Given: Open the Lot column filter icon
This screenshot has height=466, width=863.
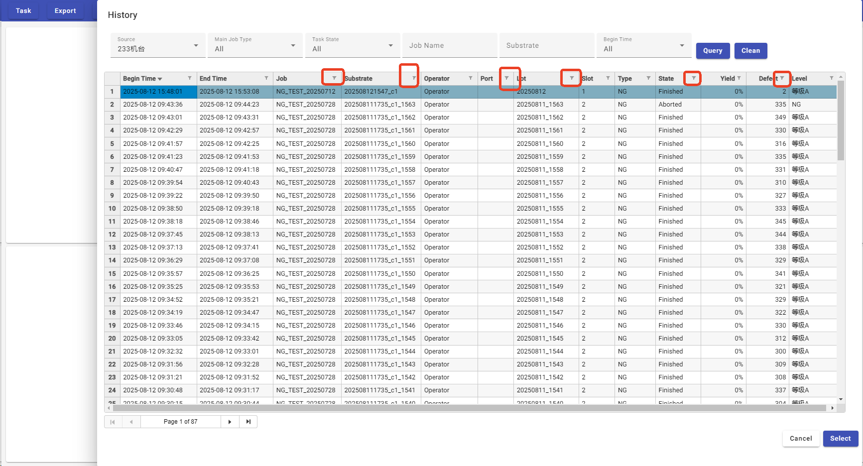Looking at the screenshot, I should pyautogui.click(x=572, y=78).
